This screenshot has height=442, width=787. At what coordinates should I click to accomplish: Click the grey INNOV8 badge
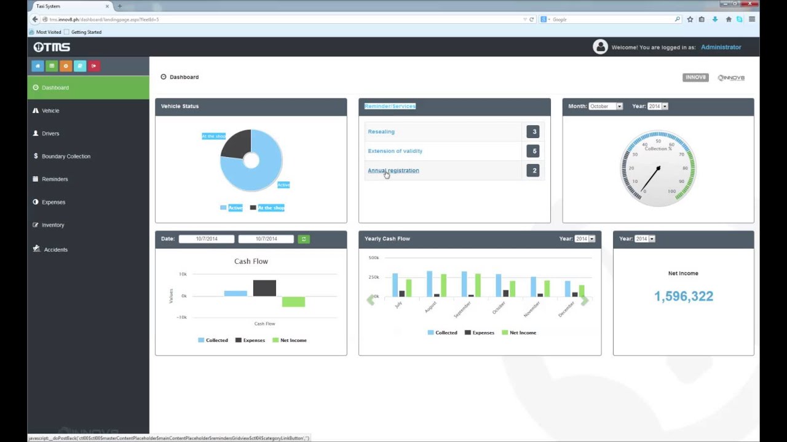(695, 77)
